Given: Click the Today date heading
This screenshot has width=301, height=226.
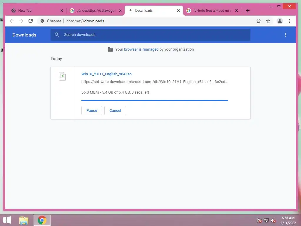Looking at the screenshot, I should [56, 59].
